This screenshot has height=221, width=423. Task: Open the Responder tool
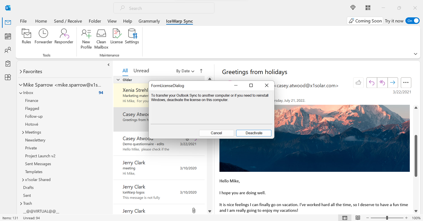tap(64, 36)
